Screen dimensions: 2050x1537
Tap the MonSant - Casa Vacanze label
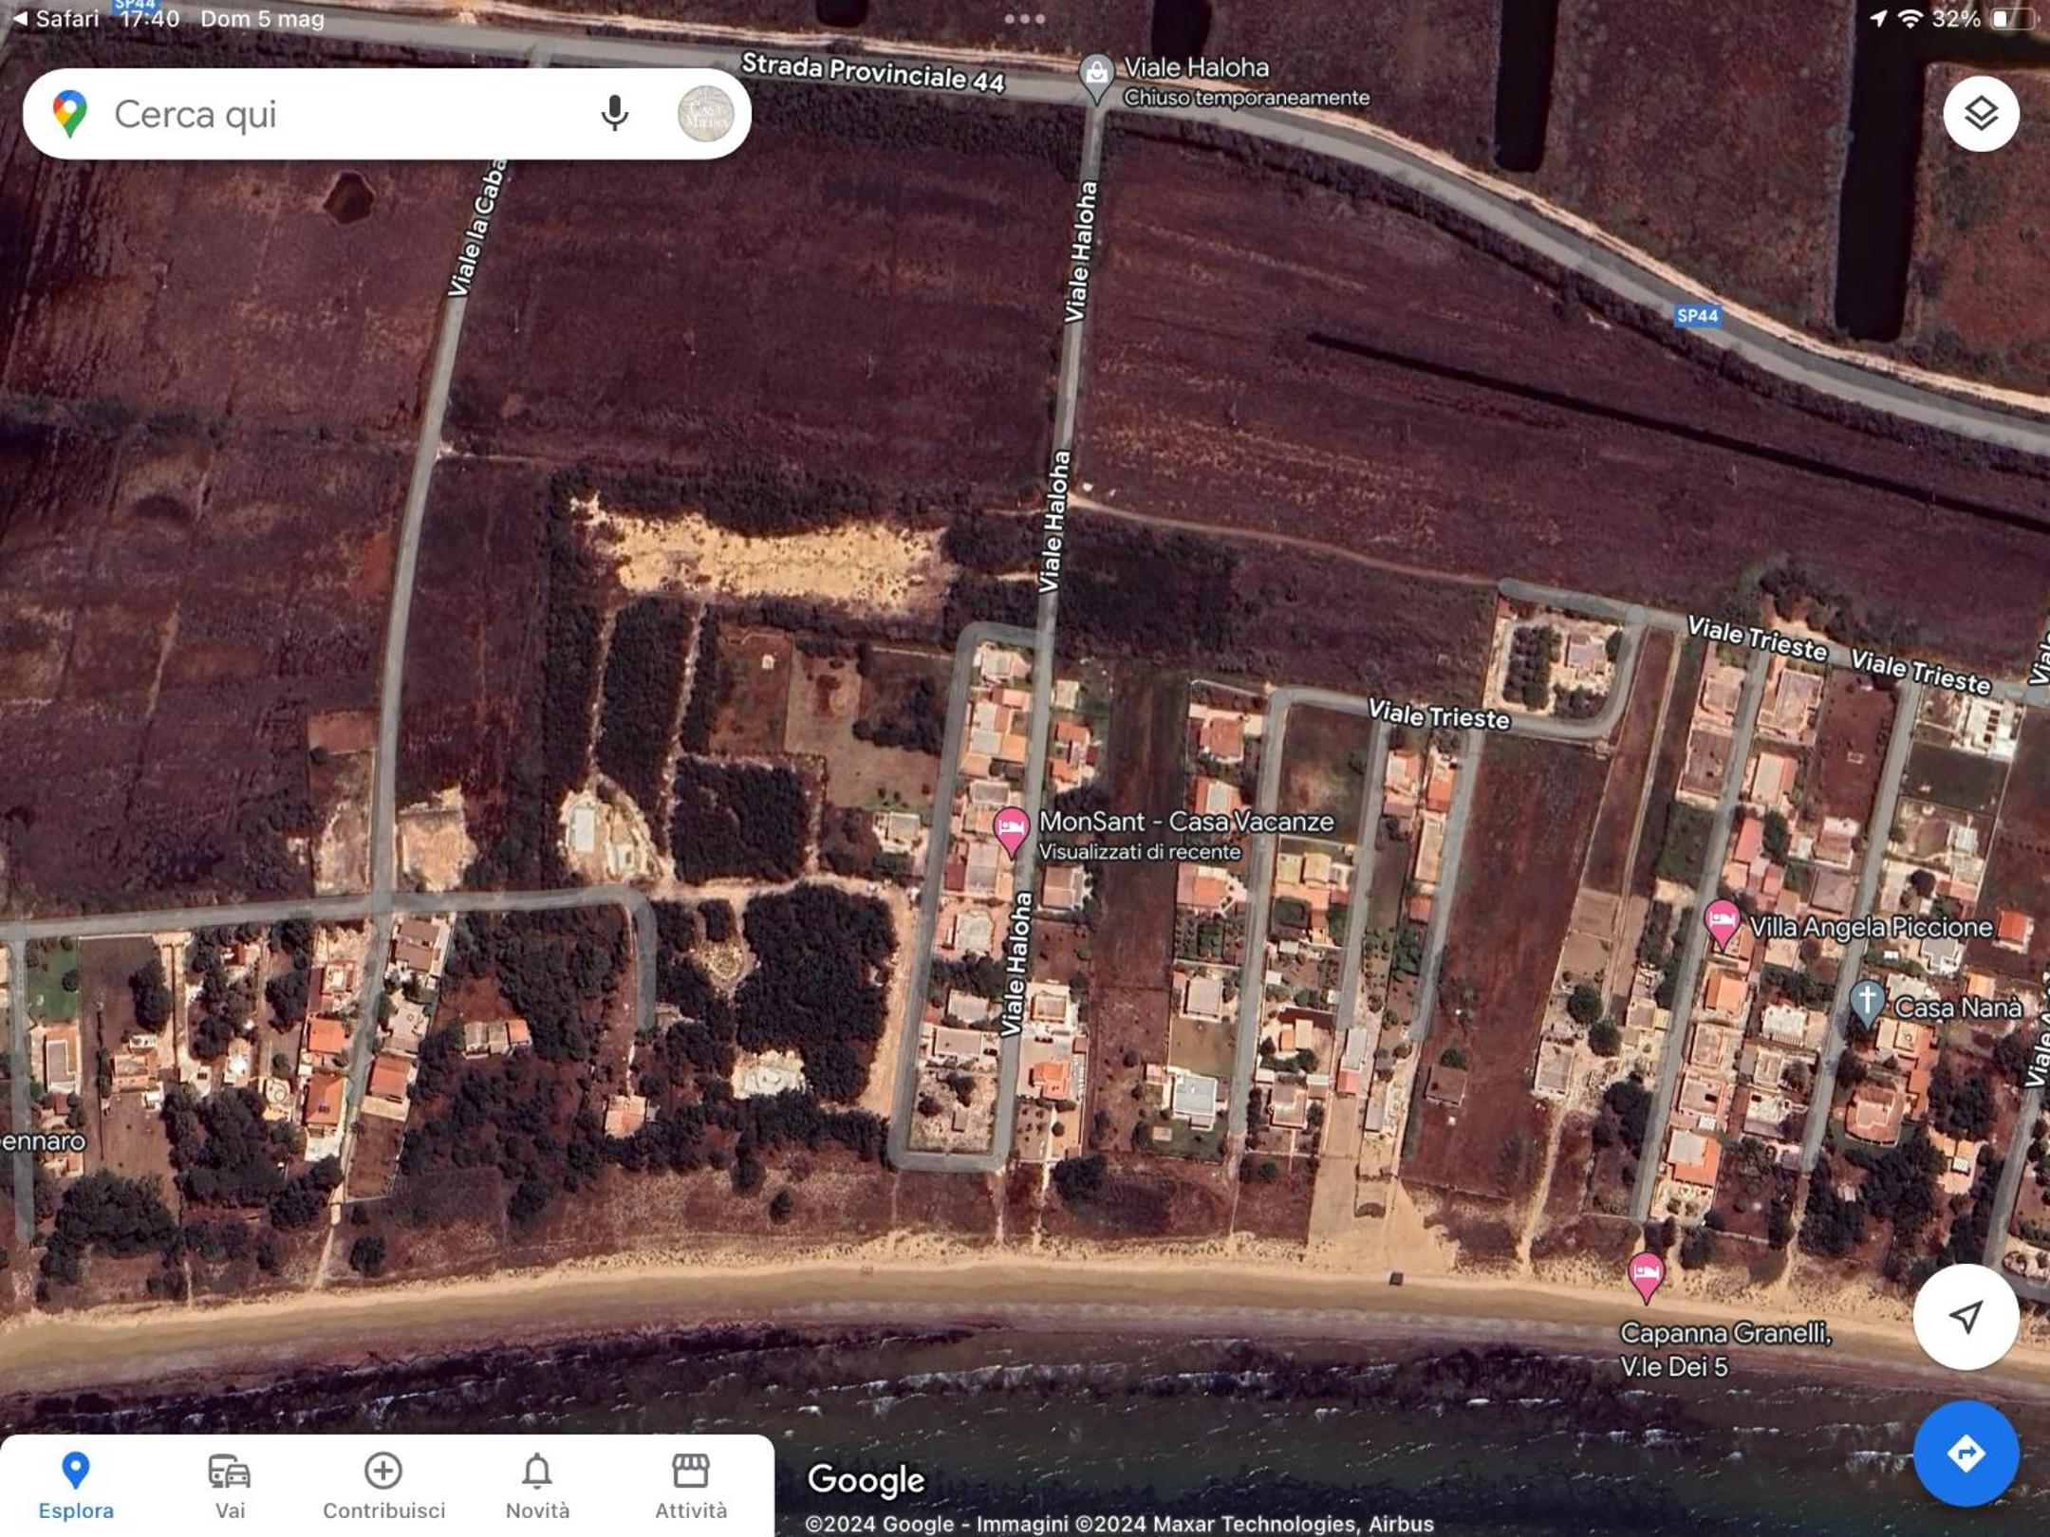coord(1186,822)
